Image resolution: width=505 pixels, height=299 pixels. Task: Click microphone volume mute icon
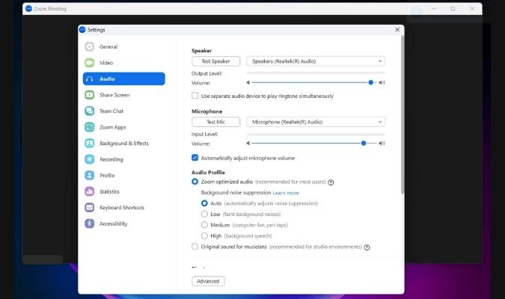[248, 144]
